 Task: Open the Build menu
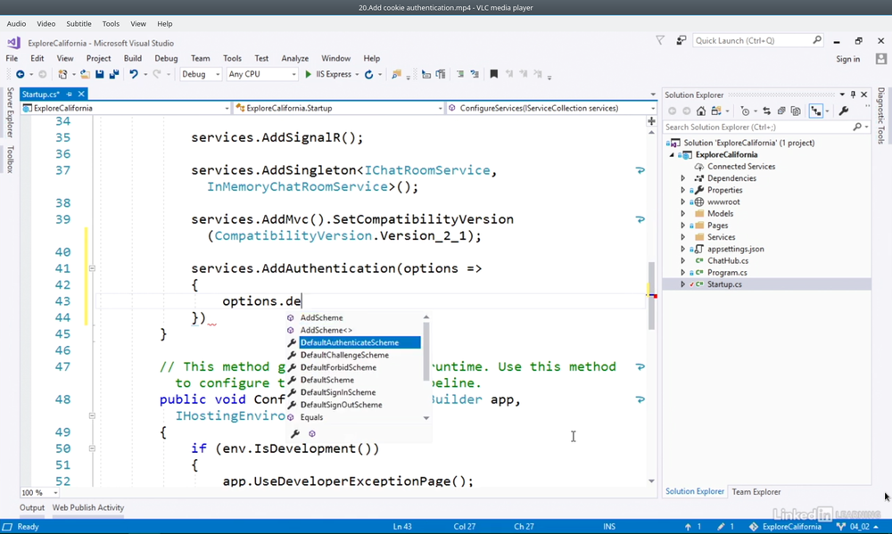[133, 59]
